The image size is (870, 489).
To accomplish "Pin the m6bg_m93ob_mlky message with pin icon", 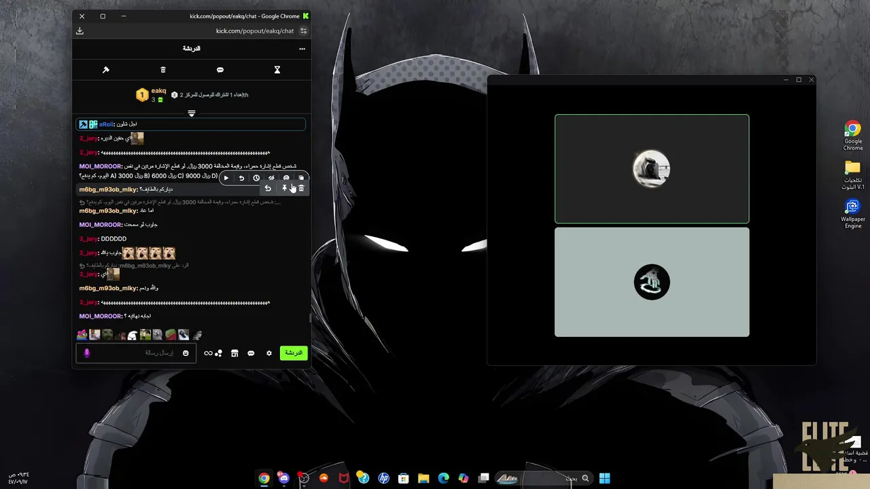I will click(284, 189).
